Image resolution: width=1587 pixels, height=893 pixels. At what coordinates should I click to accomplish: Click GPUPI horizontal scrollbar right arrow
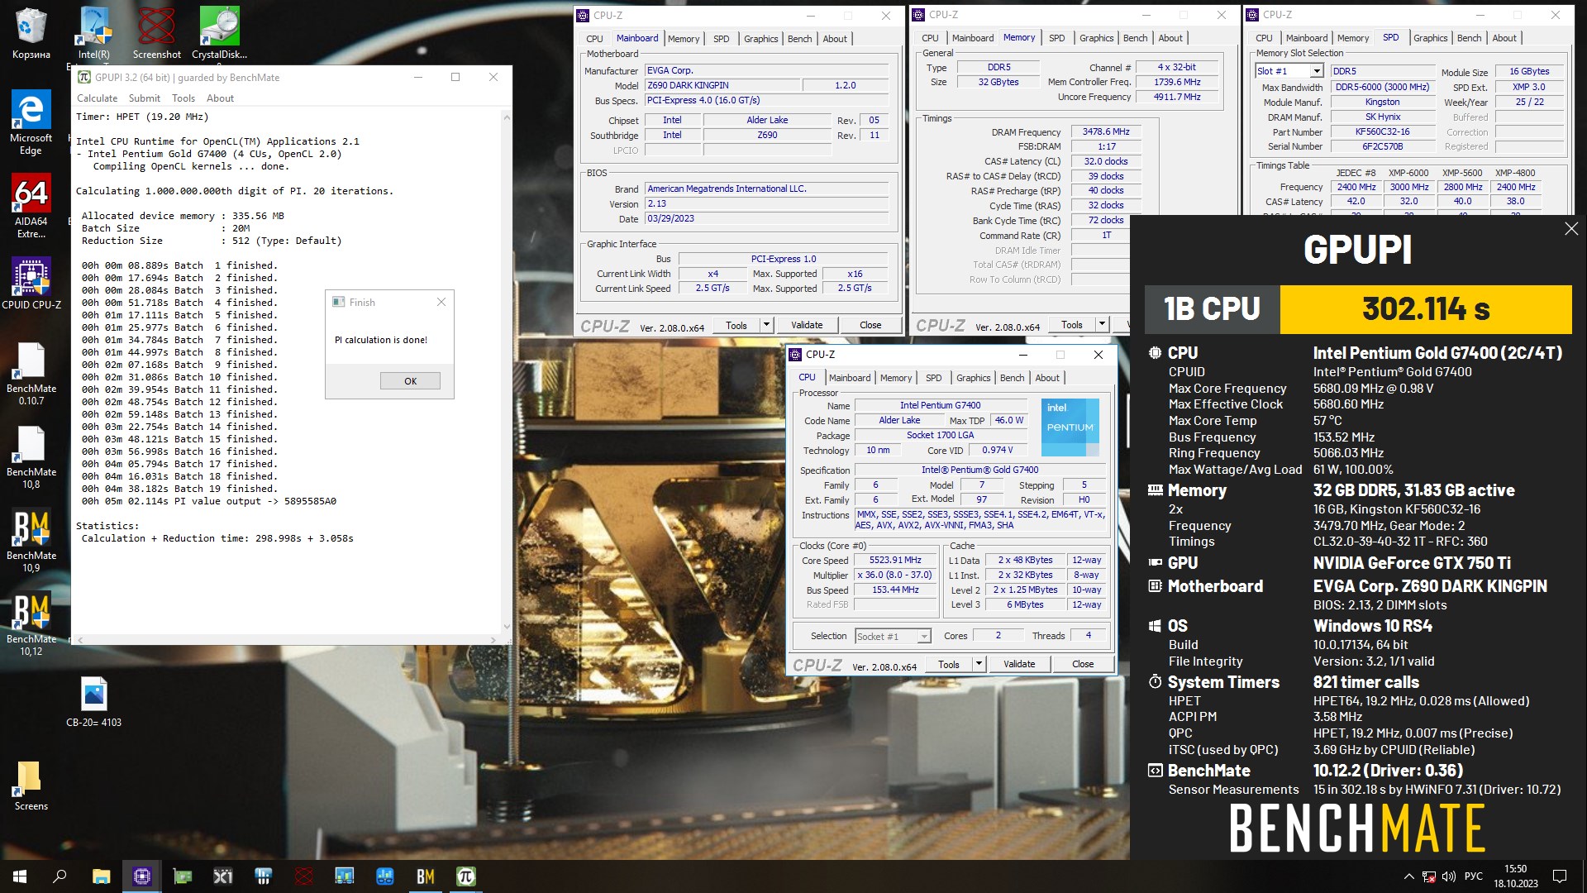click(x=493, y=640)
